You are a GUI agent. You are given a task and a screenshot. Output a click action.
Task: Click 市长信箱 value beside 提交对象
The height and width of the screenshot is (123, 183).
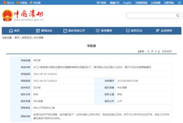pos(122,88)
